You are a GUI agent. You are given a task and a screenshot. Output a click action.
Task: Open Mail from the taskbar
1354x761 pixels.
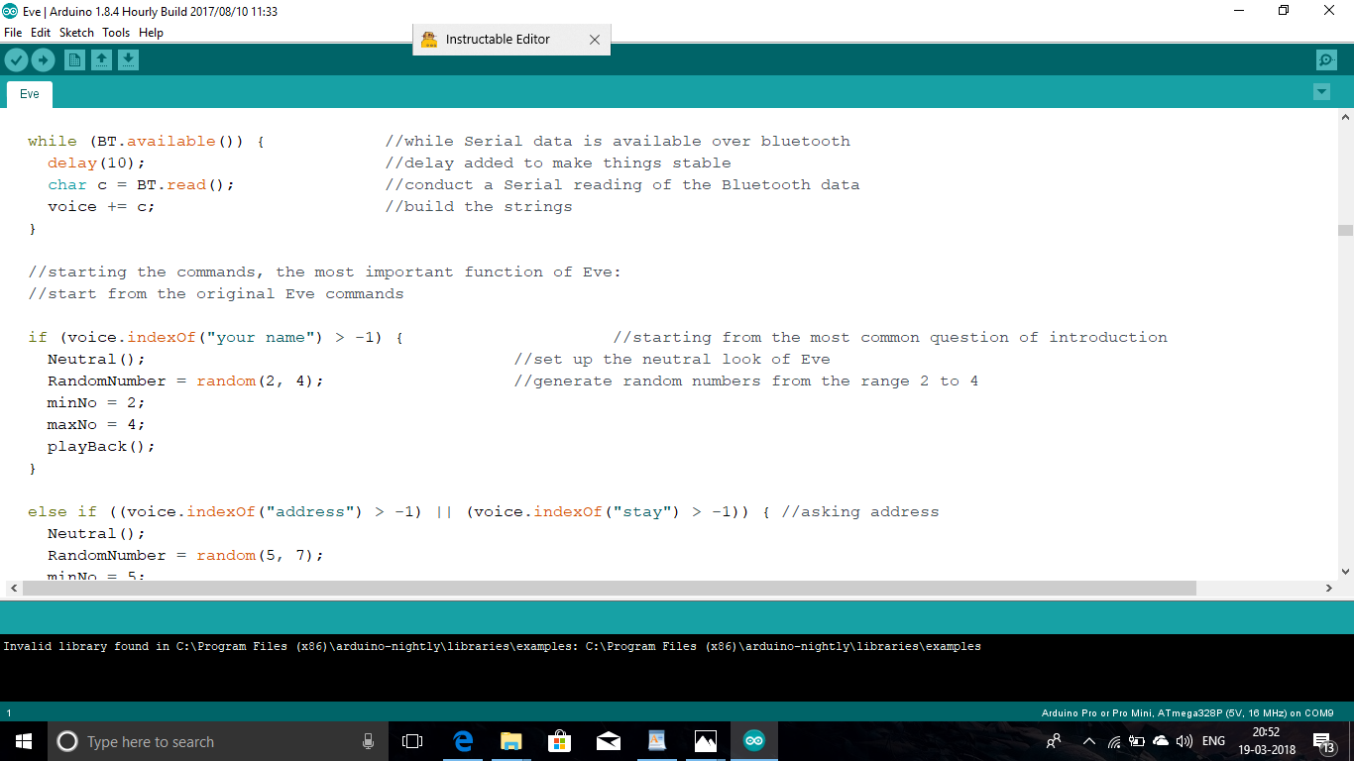tap(608, 740)
